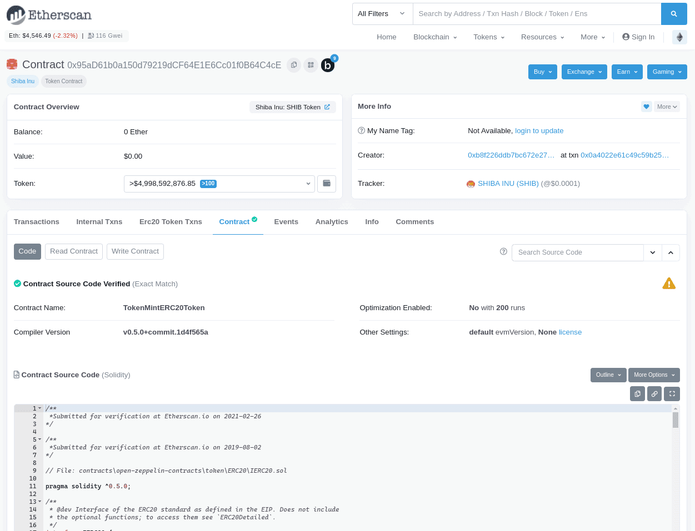Open the Blockscan chat icon with badge

coord(328,65)
